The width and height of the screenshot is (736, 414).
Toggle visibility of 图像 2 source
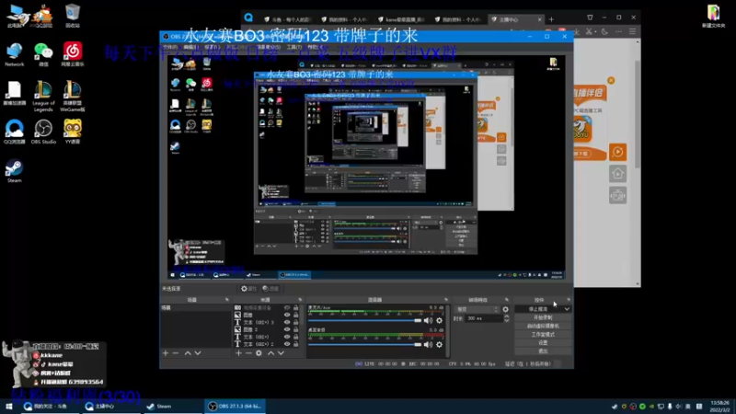pyautogui.click(x=287, y=329)
